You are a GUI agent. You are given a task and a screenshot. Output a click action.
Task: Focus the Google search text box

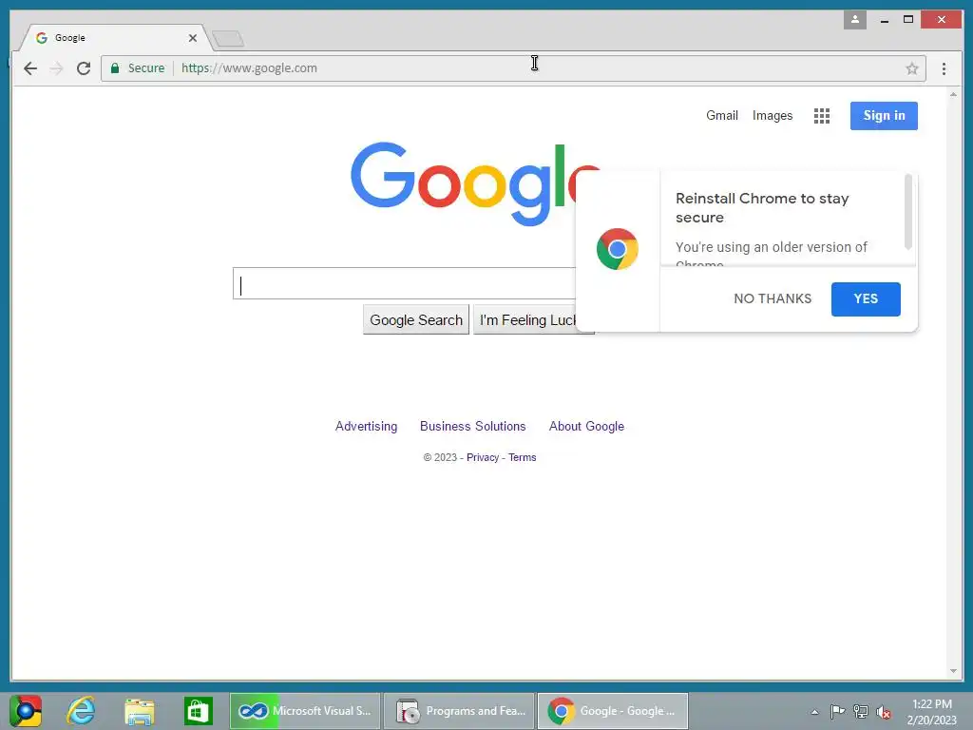tap(405, 283)
